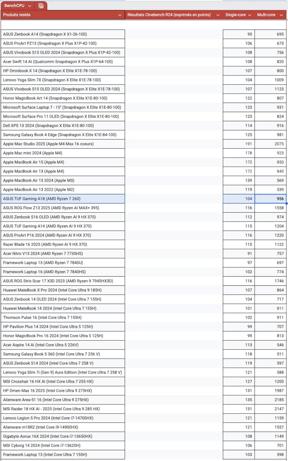Click the fill handle on the selected 956 cell
Screen dimensions: 288x461
click(286, 203)
